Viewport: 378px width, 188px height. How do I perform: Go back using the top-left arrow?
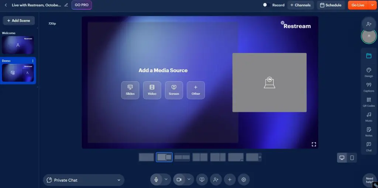[6, 5]
